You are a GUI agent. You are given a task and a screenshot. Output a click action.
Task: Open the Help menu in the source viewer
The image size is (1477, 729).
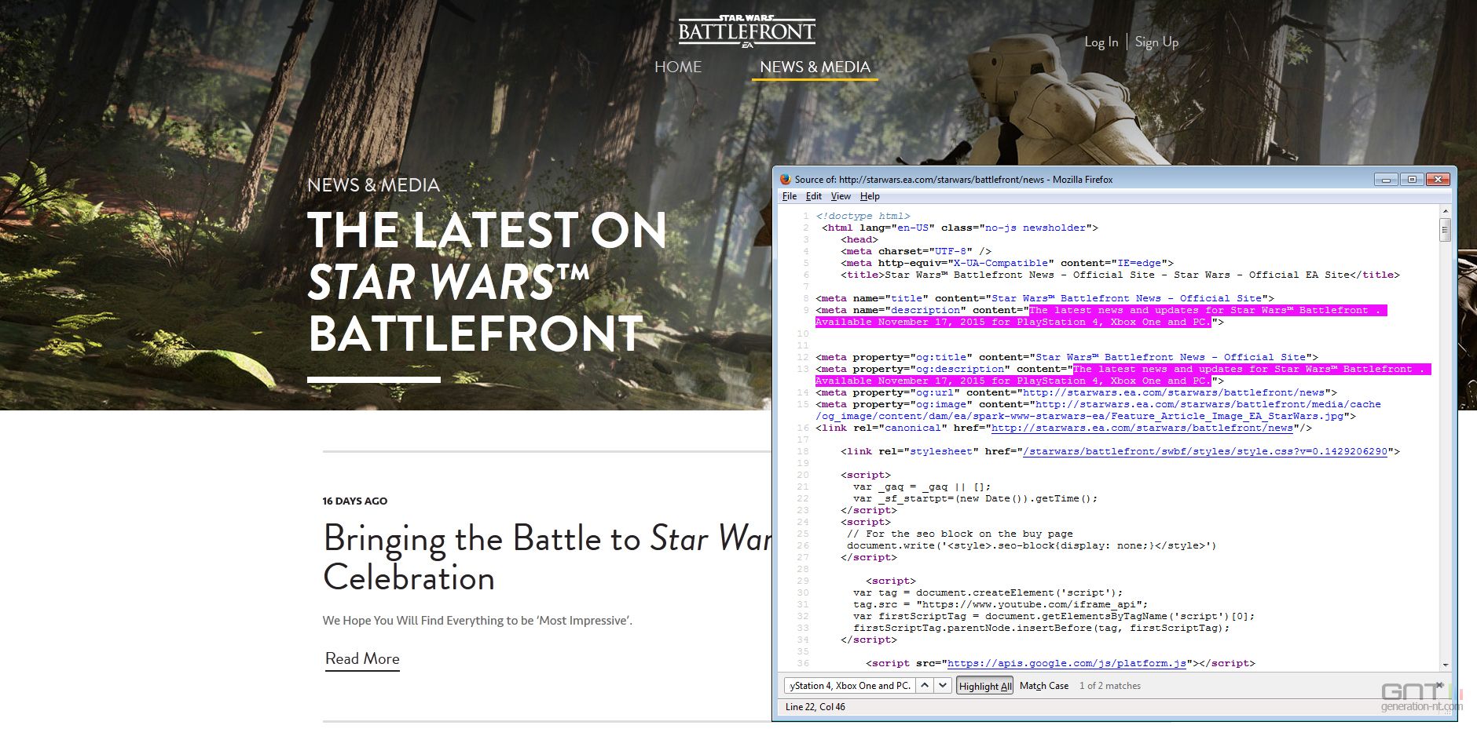coord(870,196)
